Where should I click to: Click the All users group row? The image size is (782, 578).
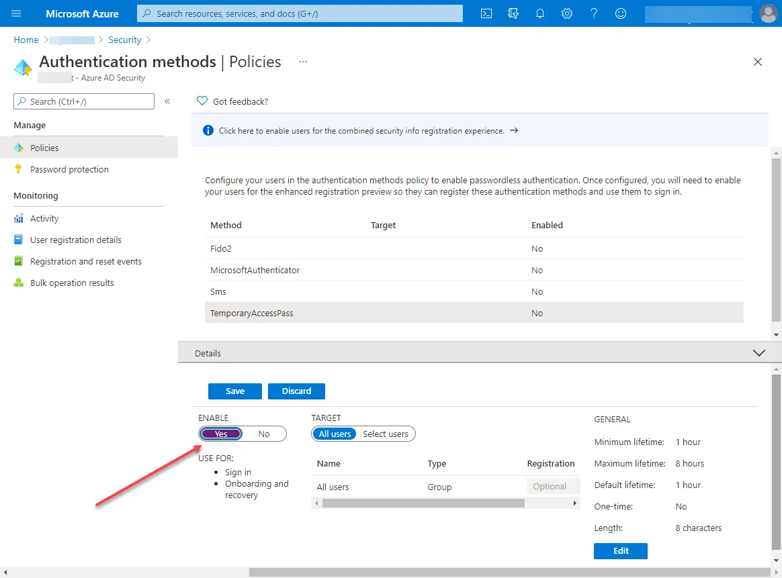click(445, 487)
